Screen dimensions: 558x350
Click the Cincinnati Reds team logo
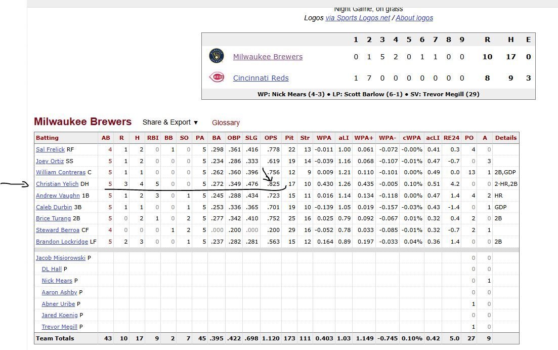(217, 77)
